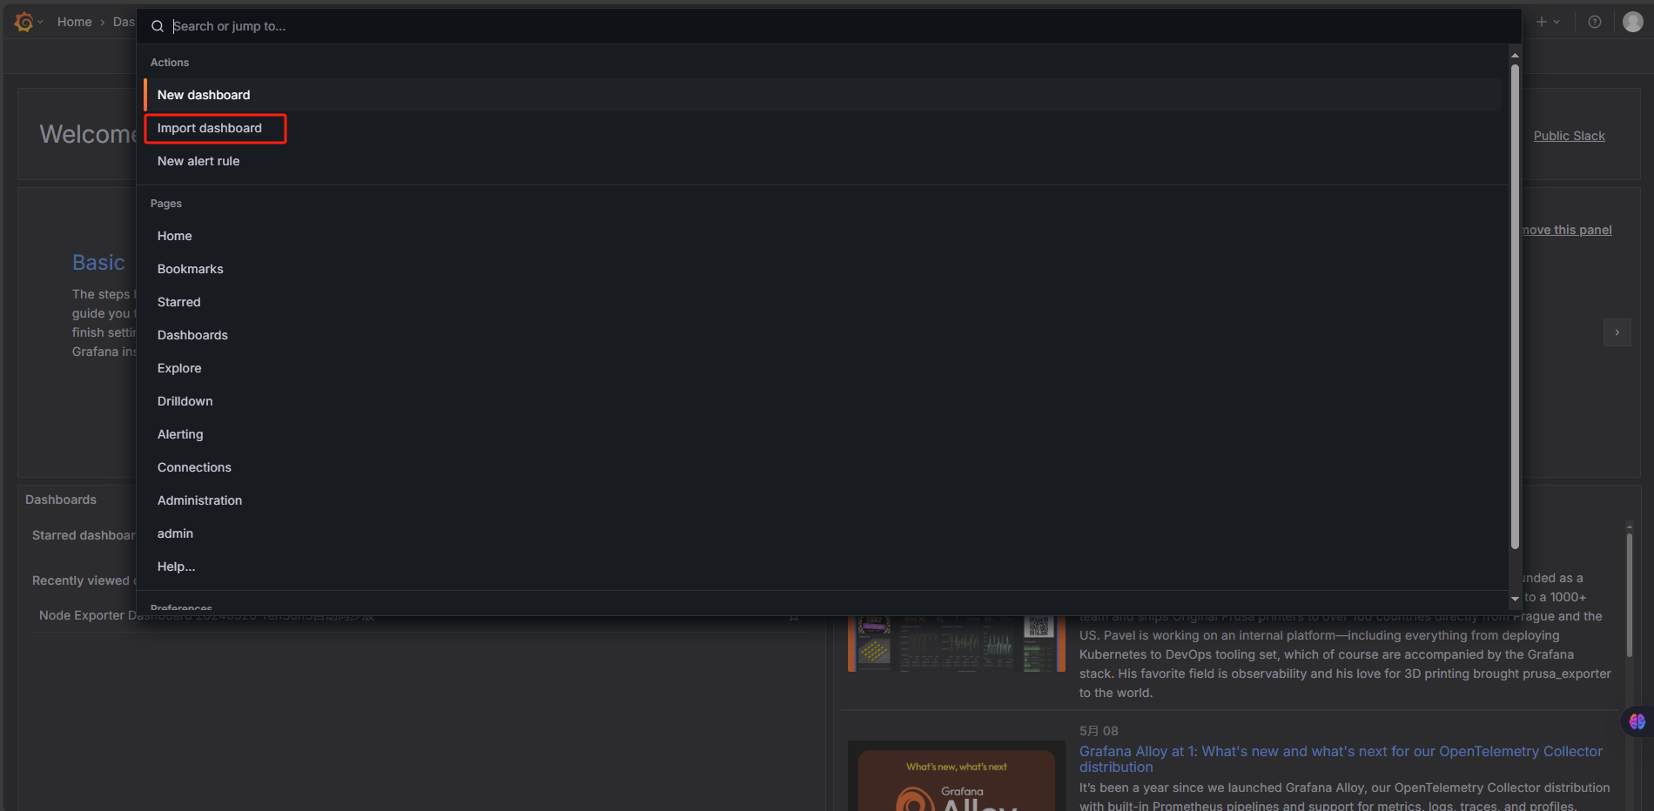Click the palette scrollbar's up arrow
1654x811 pixels.
coord(1515,56)
